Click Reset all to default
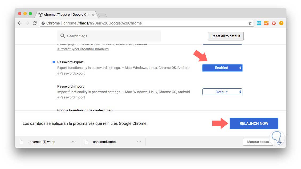The height and width of the screenshot is (169, 301). (x=226, y=36)
